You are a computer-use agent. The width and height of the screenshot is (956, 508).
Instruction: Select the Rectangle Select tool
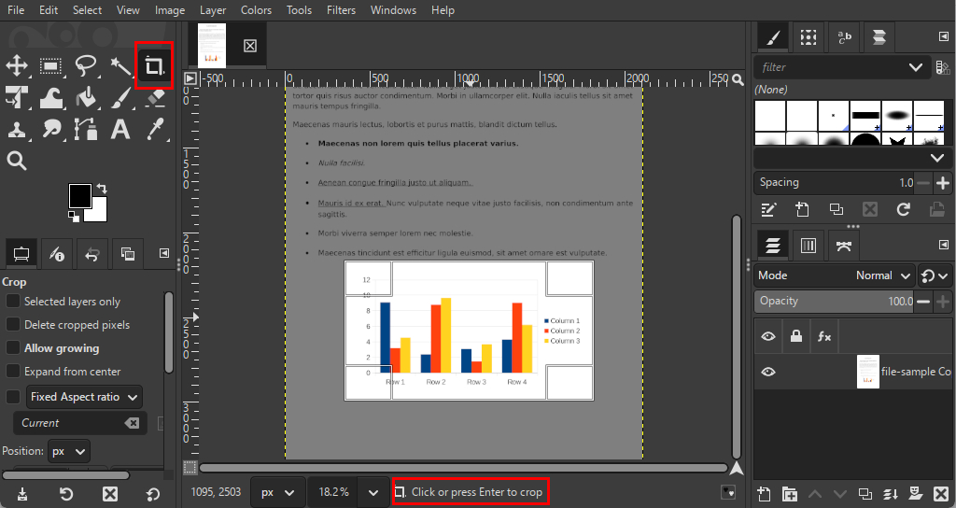pos(50,66)
